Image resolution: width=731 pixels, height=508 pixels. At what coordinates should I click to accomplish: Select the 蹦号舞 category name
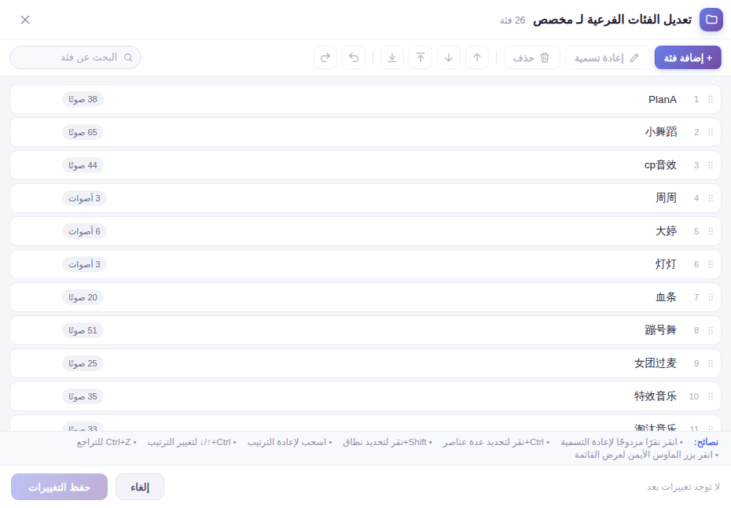[x=661, y=330]
